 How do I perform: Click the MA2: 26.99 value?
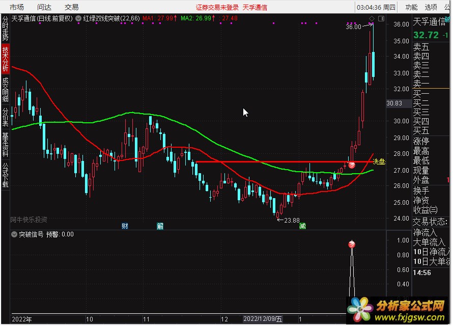click(x=198, y=18)
